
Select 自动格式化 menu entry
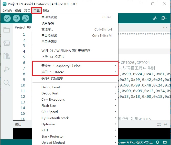pyautogui.click(x=75, y=17)
